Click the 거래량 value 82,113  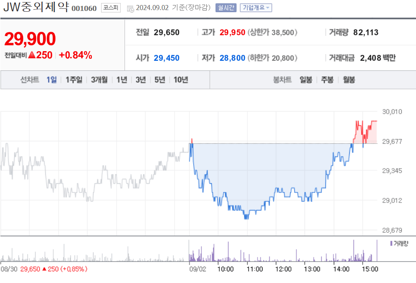pos(366,32)
